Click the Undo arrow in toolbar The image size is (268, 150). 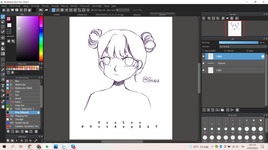(x=41, y=10)
